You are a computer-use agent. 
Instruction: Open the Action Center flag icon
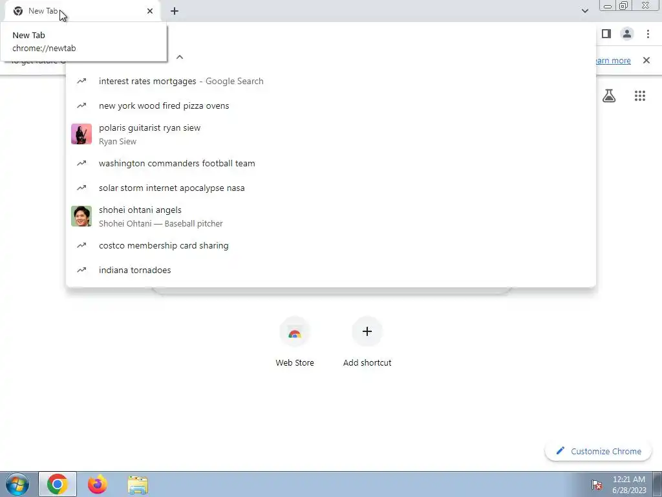(597, 484)
